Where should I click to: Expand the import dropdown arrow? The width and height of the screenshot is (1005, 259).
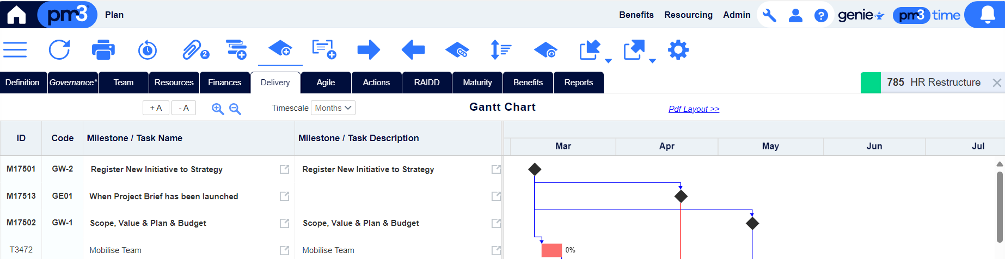608,61
